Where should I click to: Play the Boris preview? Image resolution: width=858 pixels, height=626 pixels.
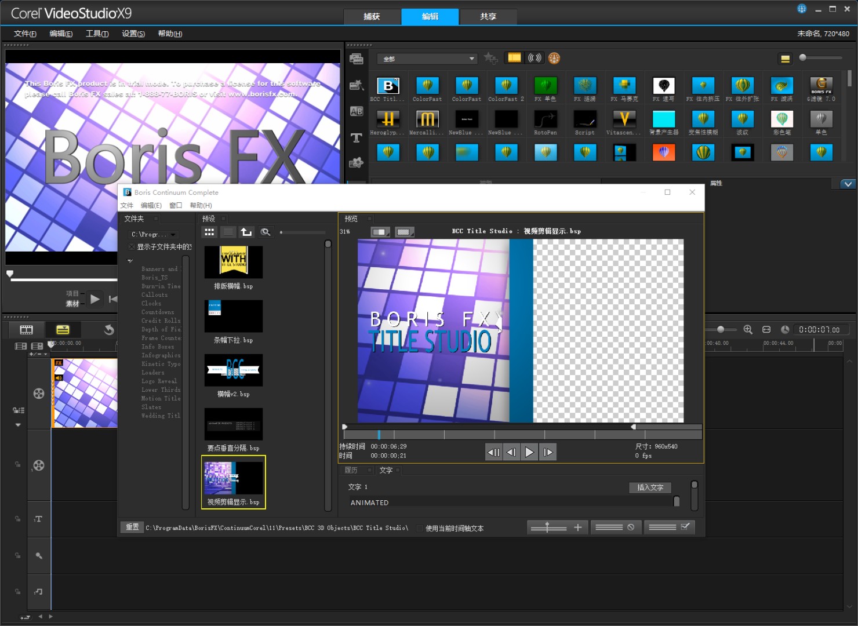529,452
